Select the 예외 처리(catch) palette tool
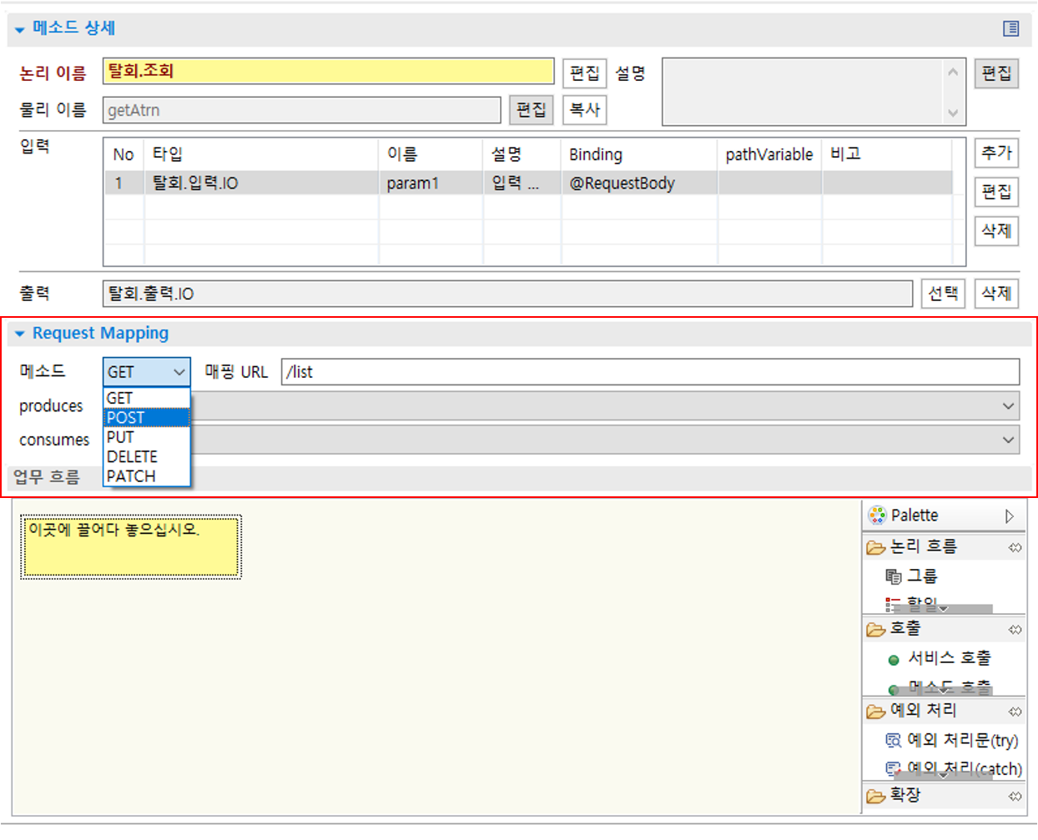Screen dimensions: 1038x840 point(950,768)
